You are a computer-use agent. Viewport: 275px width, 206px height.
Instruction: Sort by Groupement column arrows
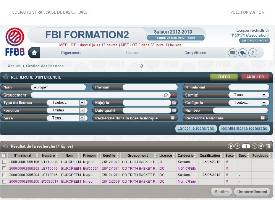tap(155, 155)
